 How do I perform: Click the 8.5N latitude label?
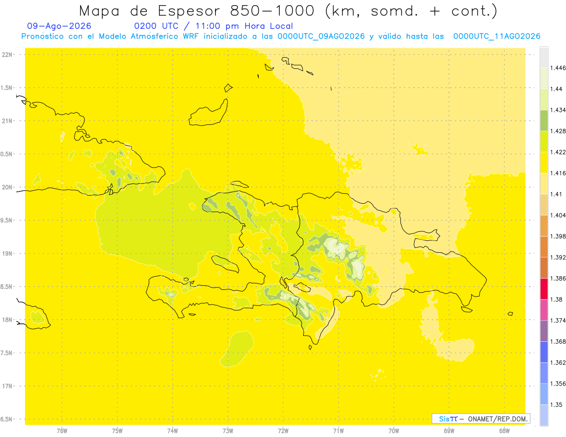tap(6, 287)
